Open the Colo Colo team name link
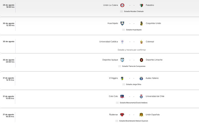The width and height of the screenshot is (199, 125). (x=113, y=96)
